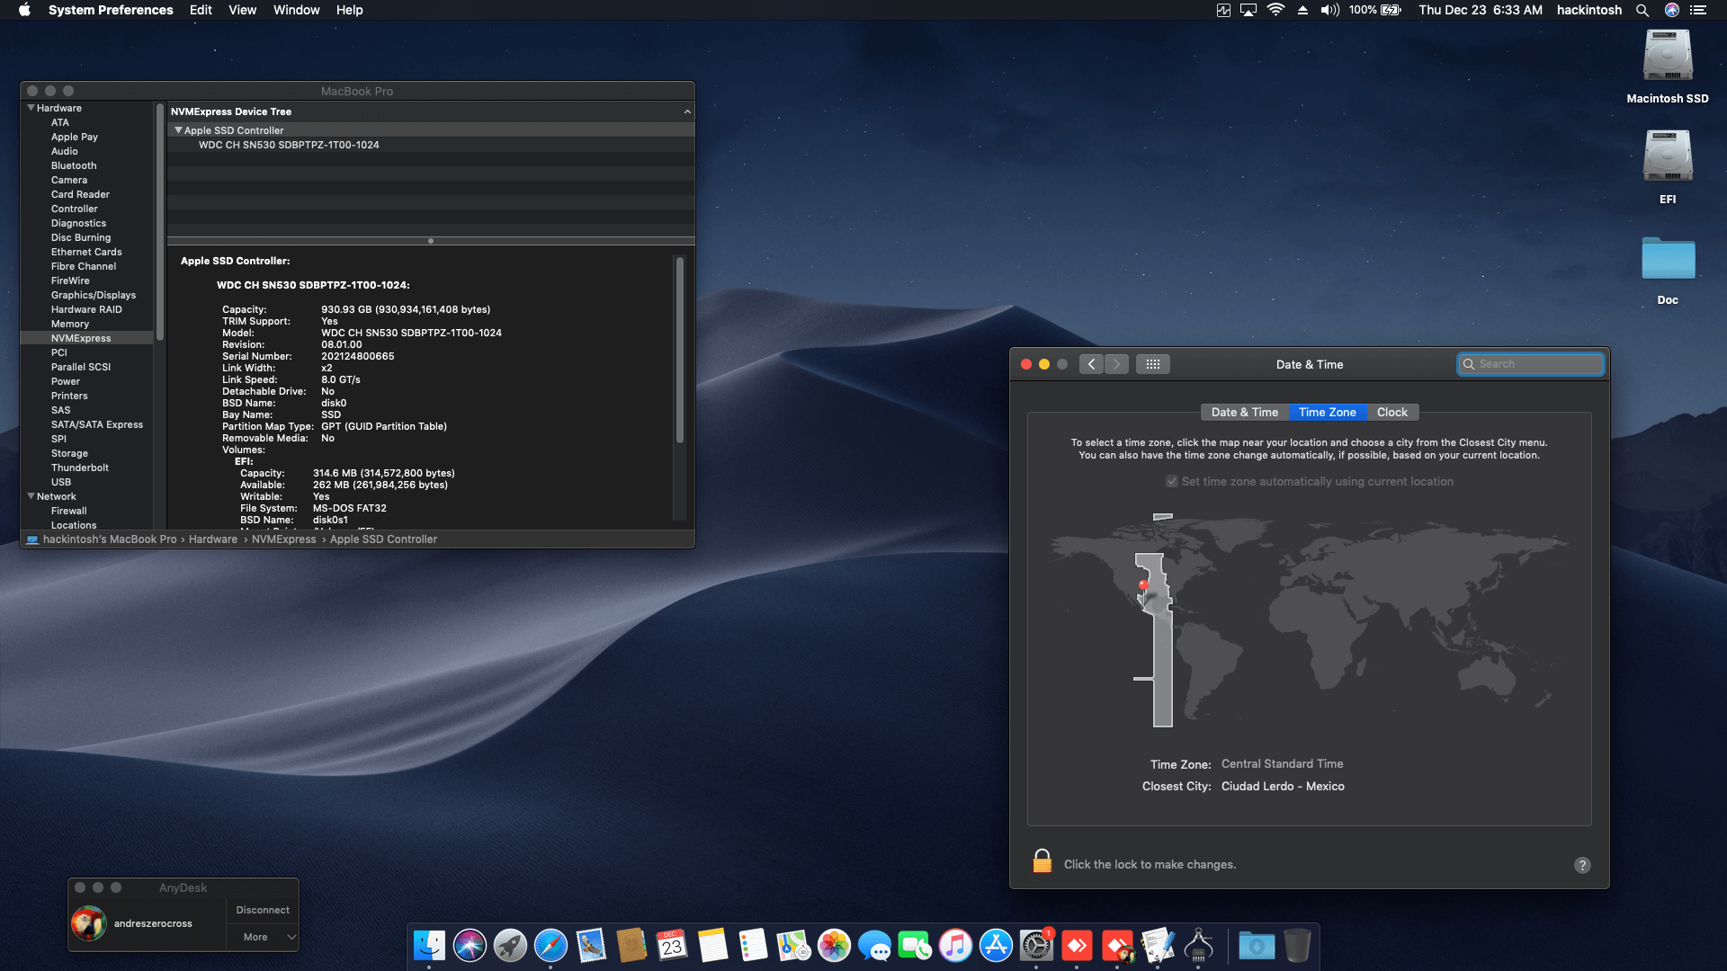1727x971 pixels.
Task: Focus the System Preferences search field
Action: [x=1531, y=364]
